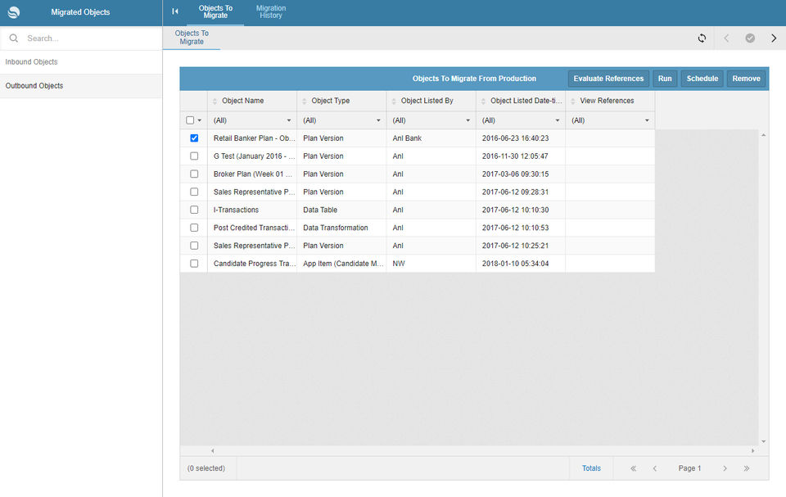Click the refresh icon in the toolbar
Screen dimensions: 786x497
click(702, 38)
